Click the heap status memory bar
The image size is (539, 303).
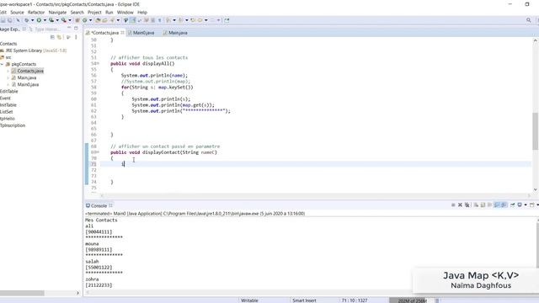411,300
